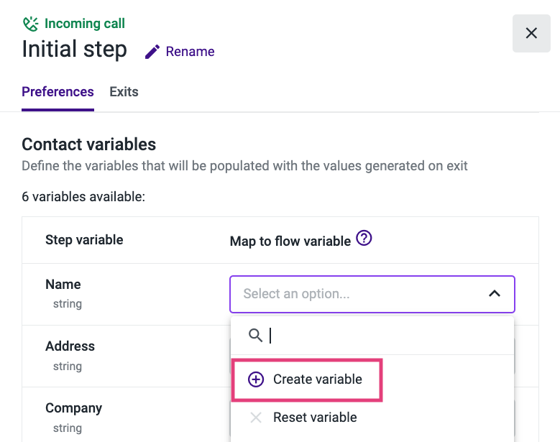Click the plus icon for Create variable

256,379
